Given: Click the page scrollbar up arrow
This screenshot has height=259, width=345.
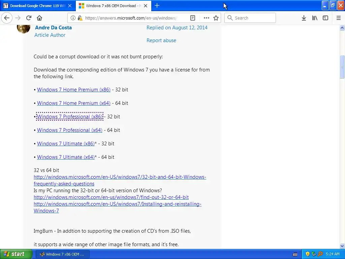Looking at the screenshot, I should 342,28.
